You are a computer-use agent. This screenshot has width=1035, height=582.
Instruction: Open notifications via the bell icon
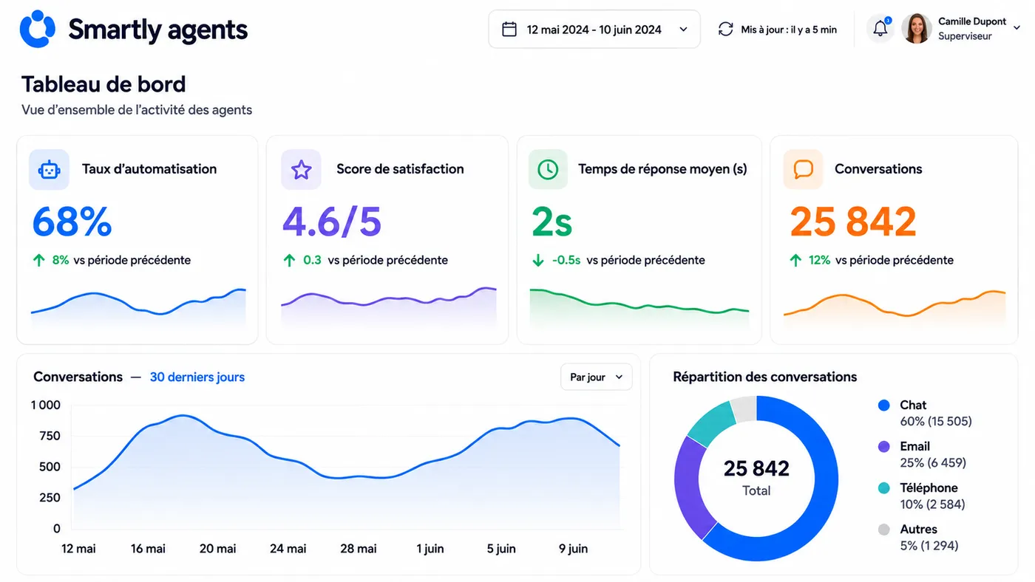[880, 30]
